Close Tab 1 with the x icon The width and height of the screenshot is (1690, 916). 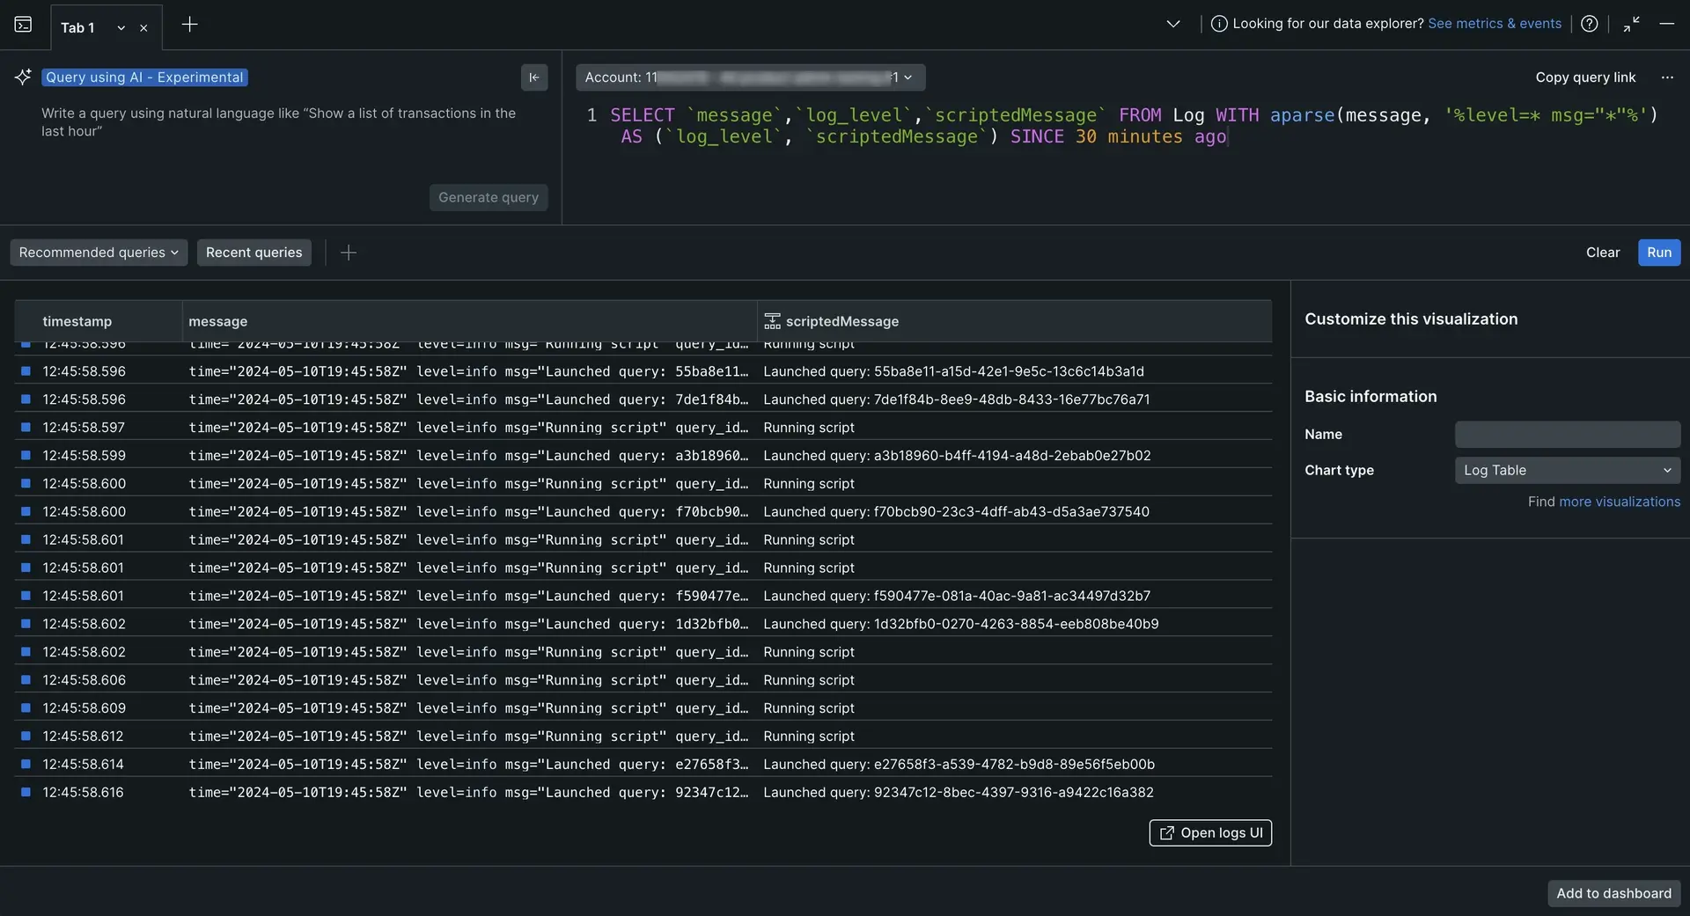click(x=143, y=28)
